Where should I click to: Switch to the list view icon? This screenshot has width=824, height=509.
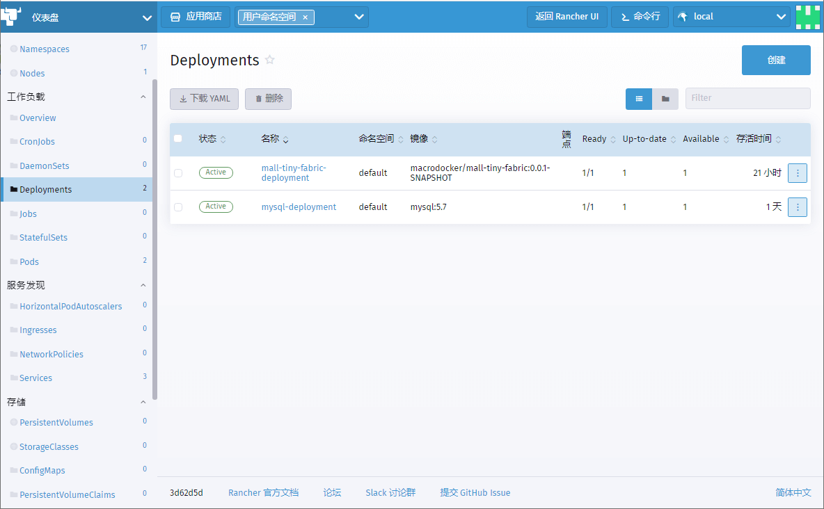(x=638, y=99)
